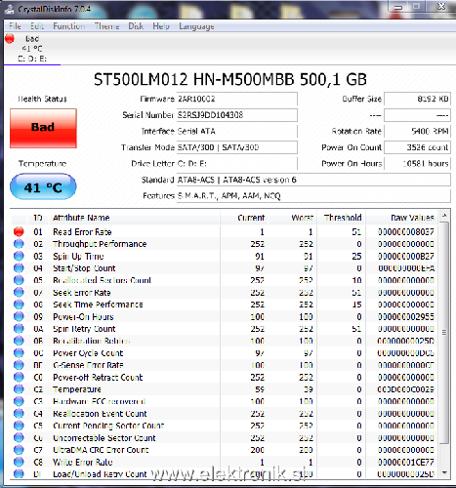Click the Current column header

244,218
